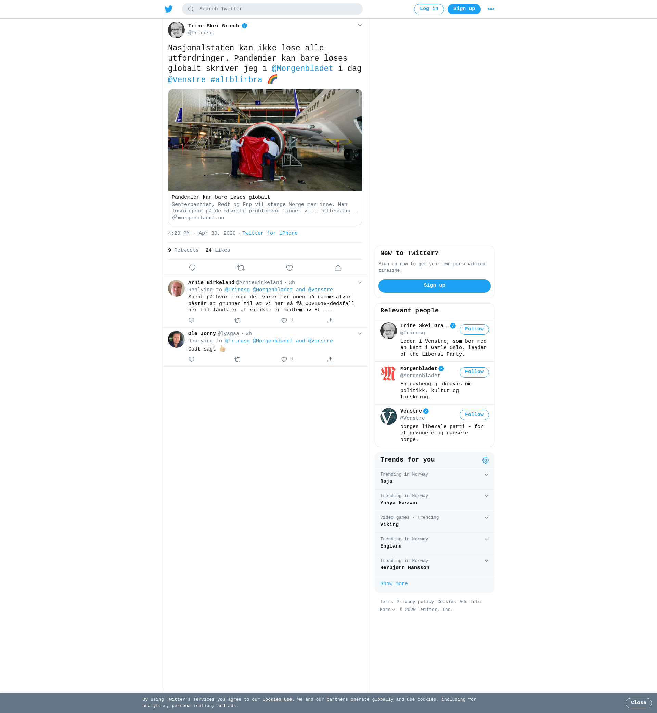Like Ole Jonny's reply
This screenshot has height=713, width=657.
284,359
